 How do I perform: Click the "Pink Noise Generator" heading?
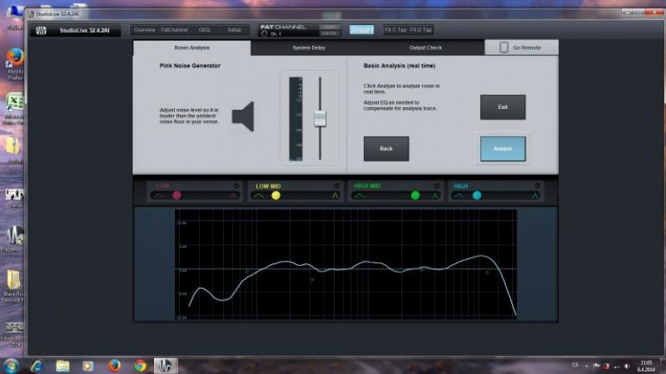(190, 66)
